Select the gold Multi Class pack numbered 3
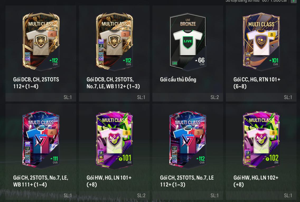This screenshot has width=300, height=202. (114, 41)
